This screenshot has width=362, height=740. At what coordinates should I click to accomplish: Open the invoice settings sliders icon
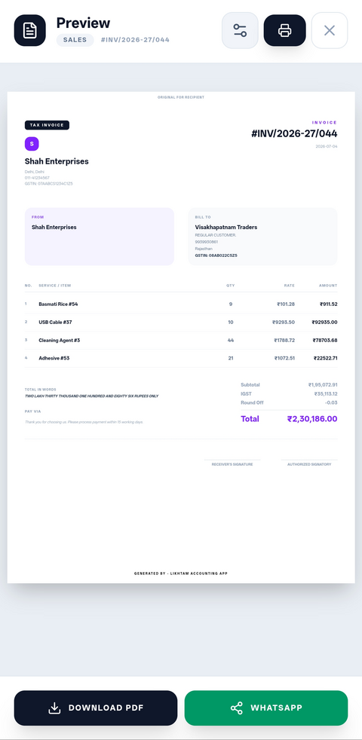[240, 30]
